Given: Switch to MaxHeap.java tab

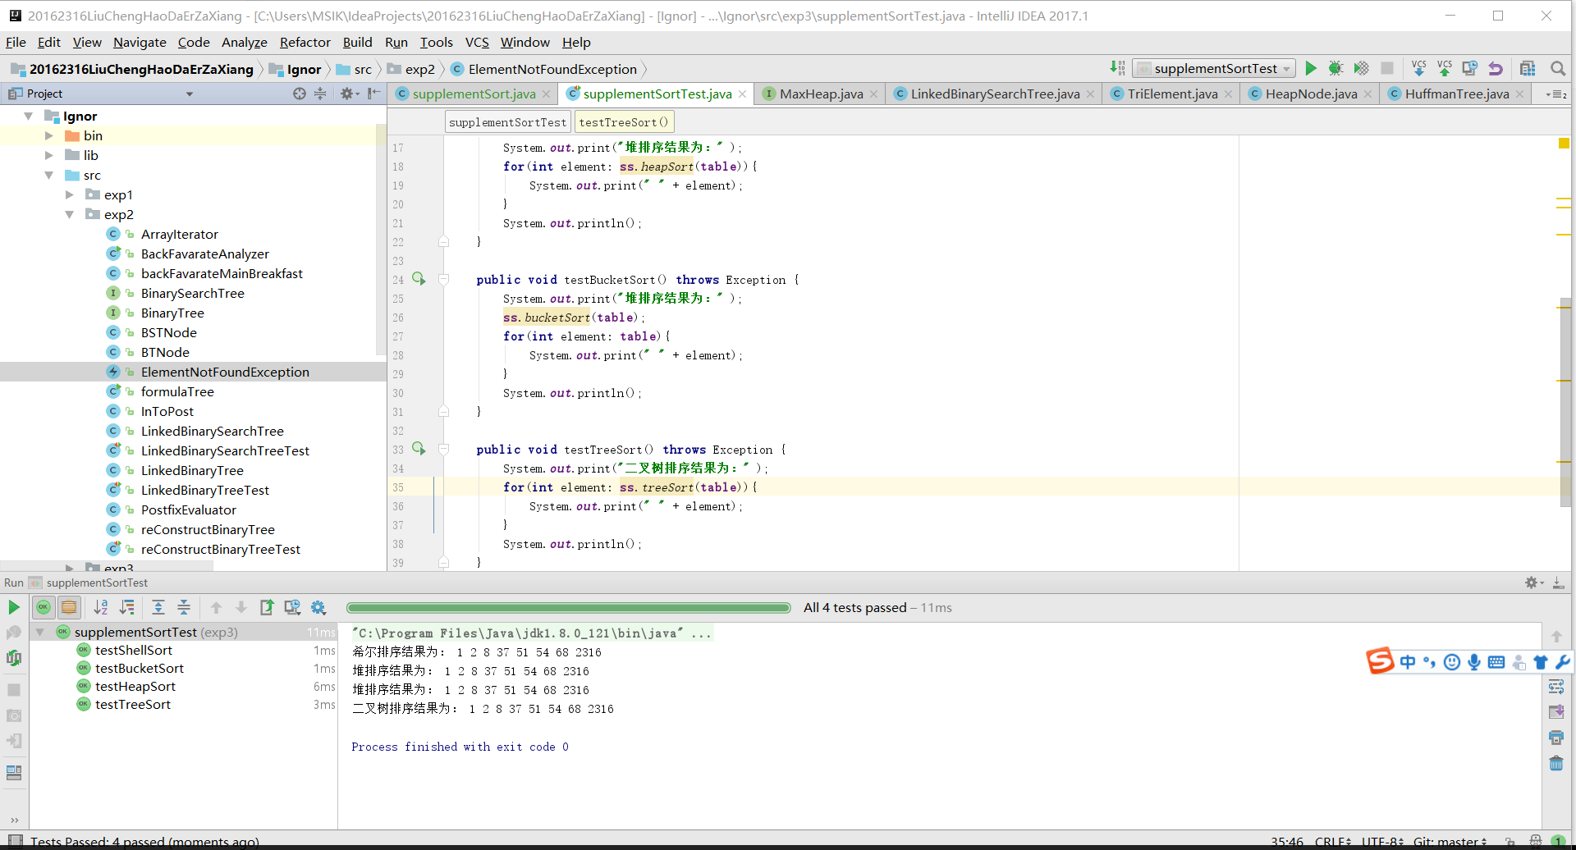Looking at the screenshot, I should [x=821, y=94].
